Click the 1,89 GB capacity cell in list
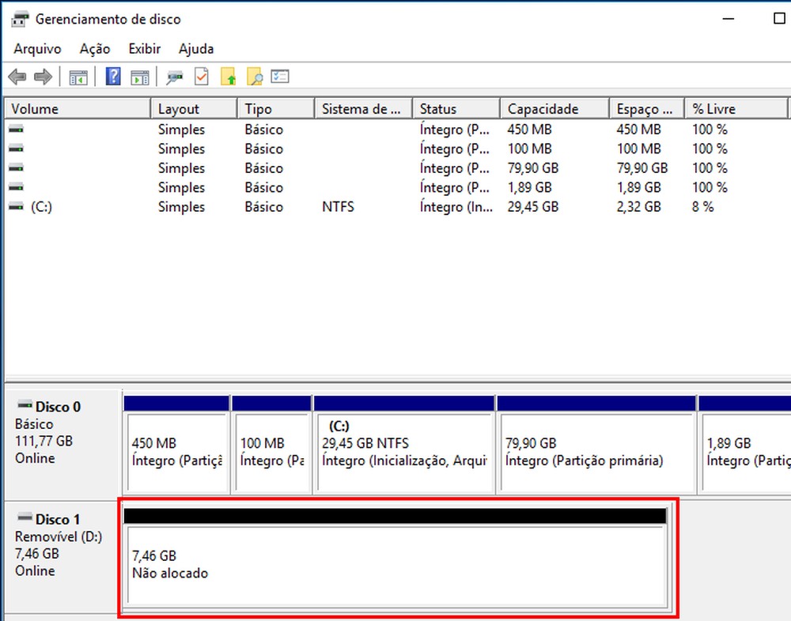The image size is (791, 621). [530, 187]
